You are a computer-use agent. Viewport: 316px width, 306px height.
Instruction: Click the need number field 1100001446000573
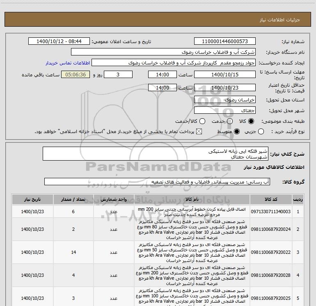coord(225,41)
